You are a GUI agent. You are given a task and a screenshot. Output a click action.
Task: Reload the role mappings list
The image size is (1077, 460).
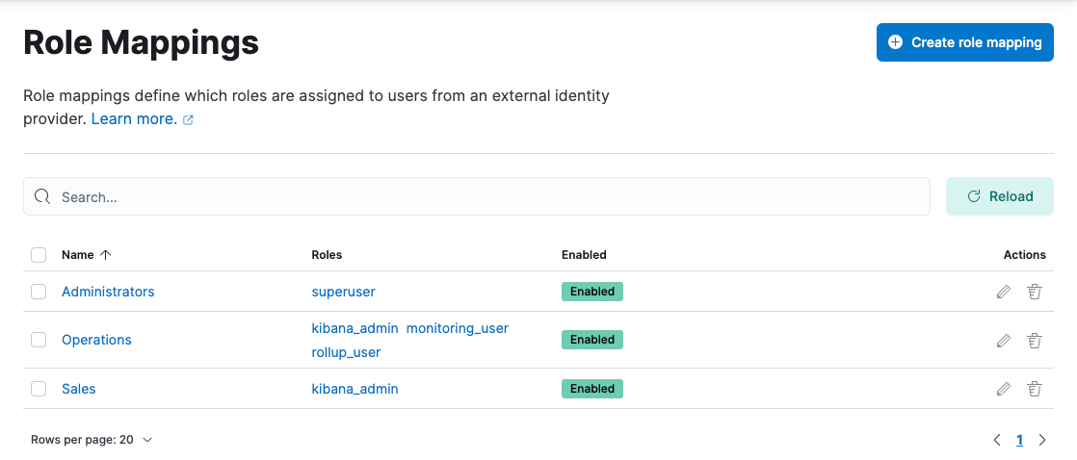click(999, 196)
